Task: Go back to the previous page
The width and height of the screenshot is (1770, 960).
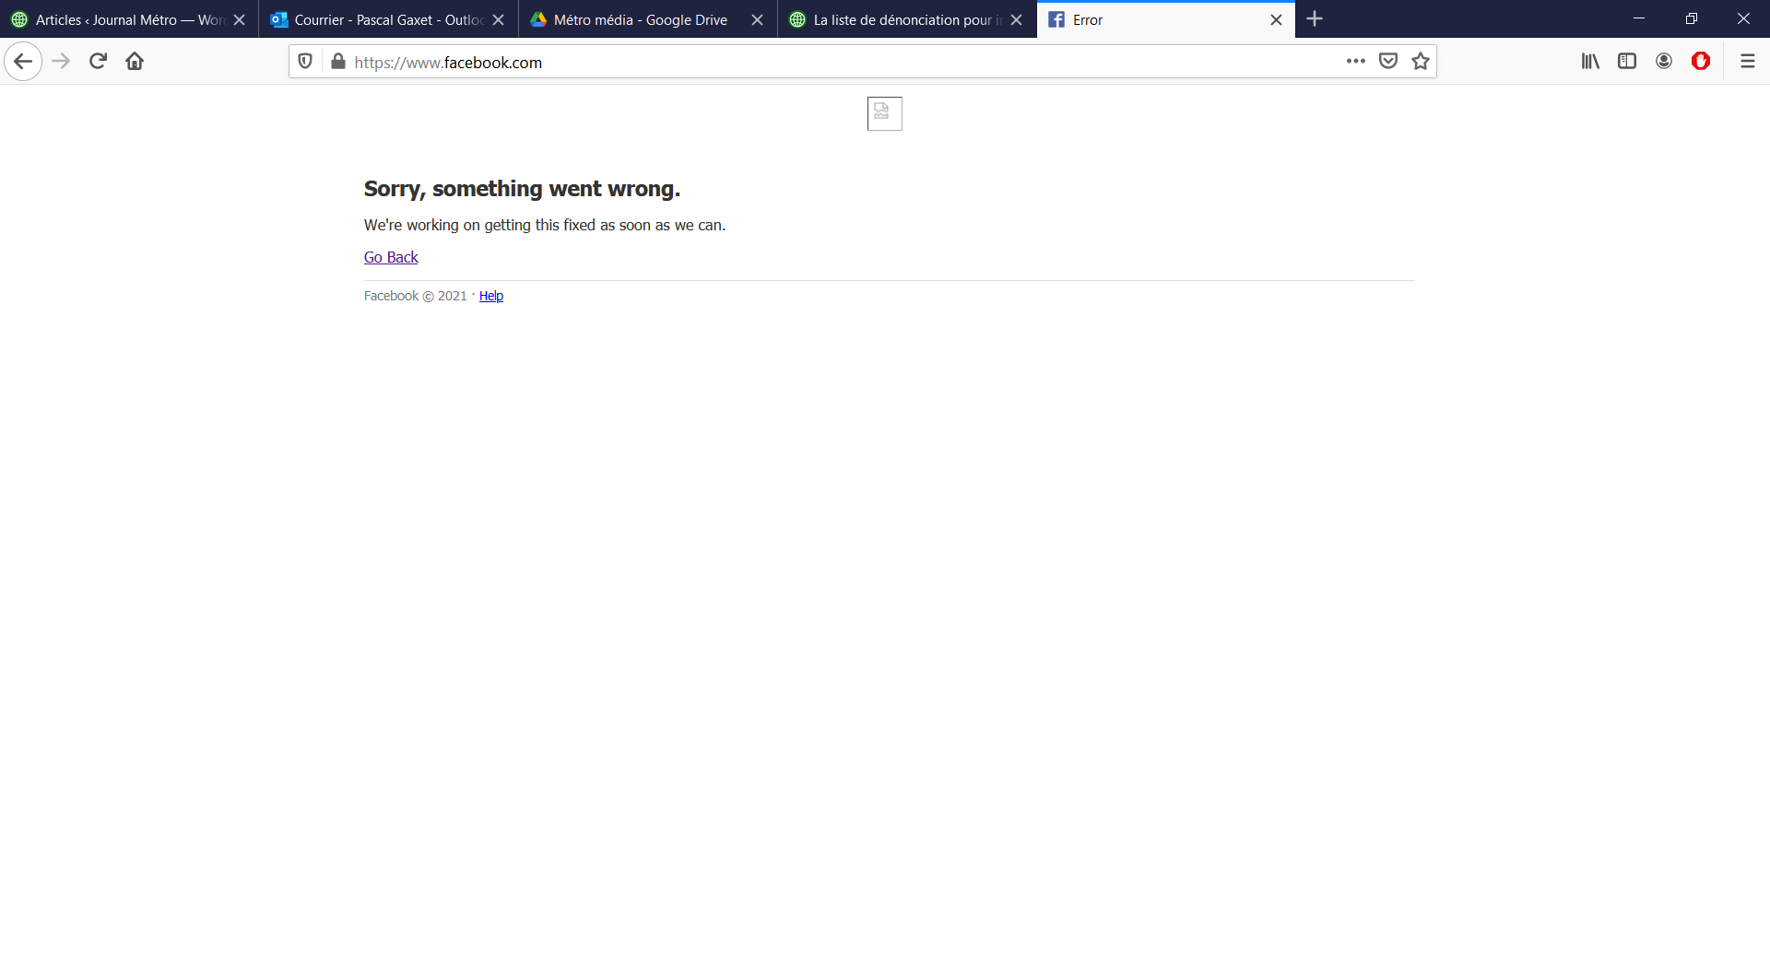Action: (x=23, y=62)
